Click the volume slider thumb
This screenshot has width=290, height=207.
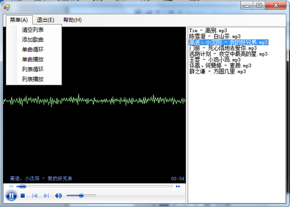[x=81, y=195]
